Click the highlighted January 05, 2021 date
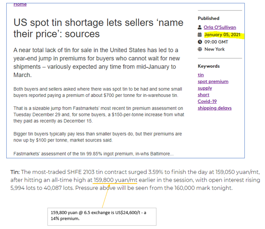 pyautogui.click(x=222, y=35)
